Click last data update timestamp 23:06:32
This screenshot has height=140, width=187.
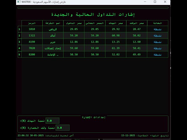[x=23, y=135]
